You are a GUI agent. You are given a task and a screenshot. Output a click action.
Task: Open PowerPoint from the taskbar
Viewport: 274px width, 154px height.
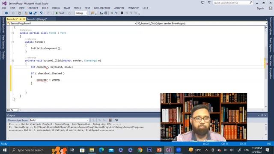[x=159, y=150]
